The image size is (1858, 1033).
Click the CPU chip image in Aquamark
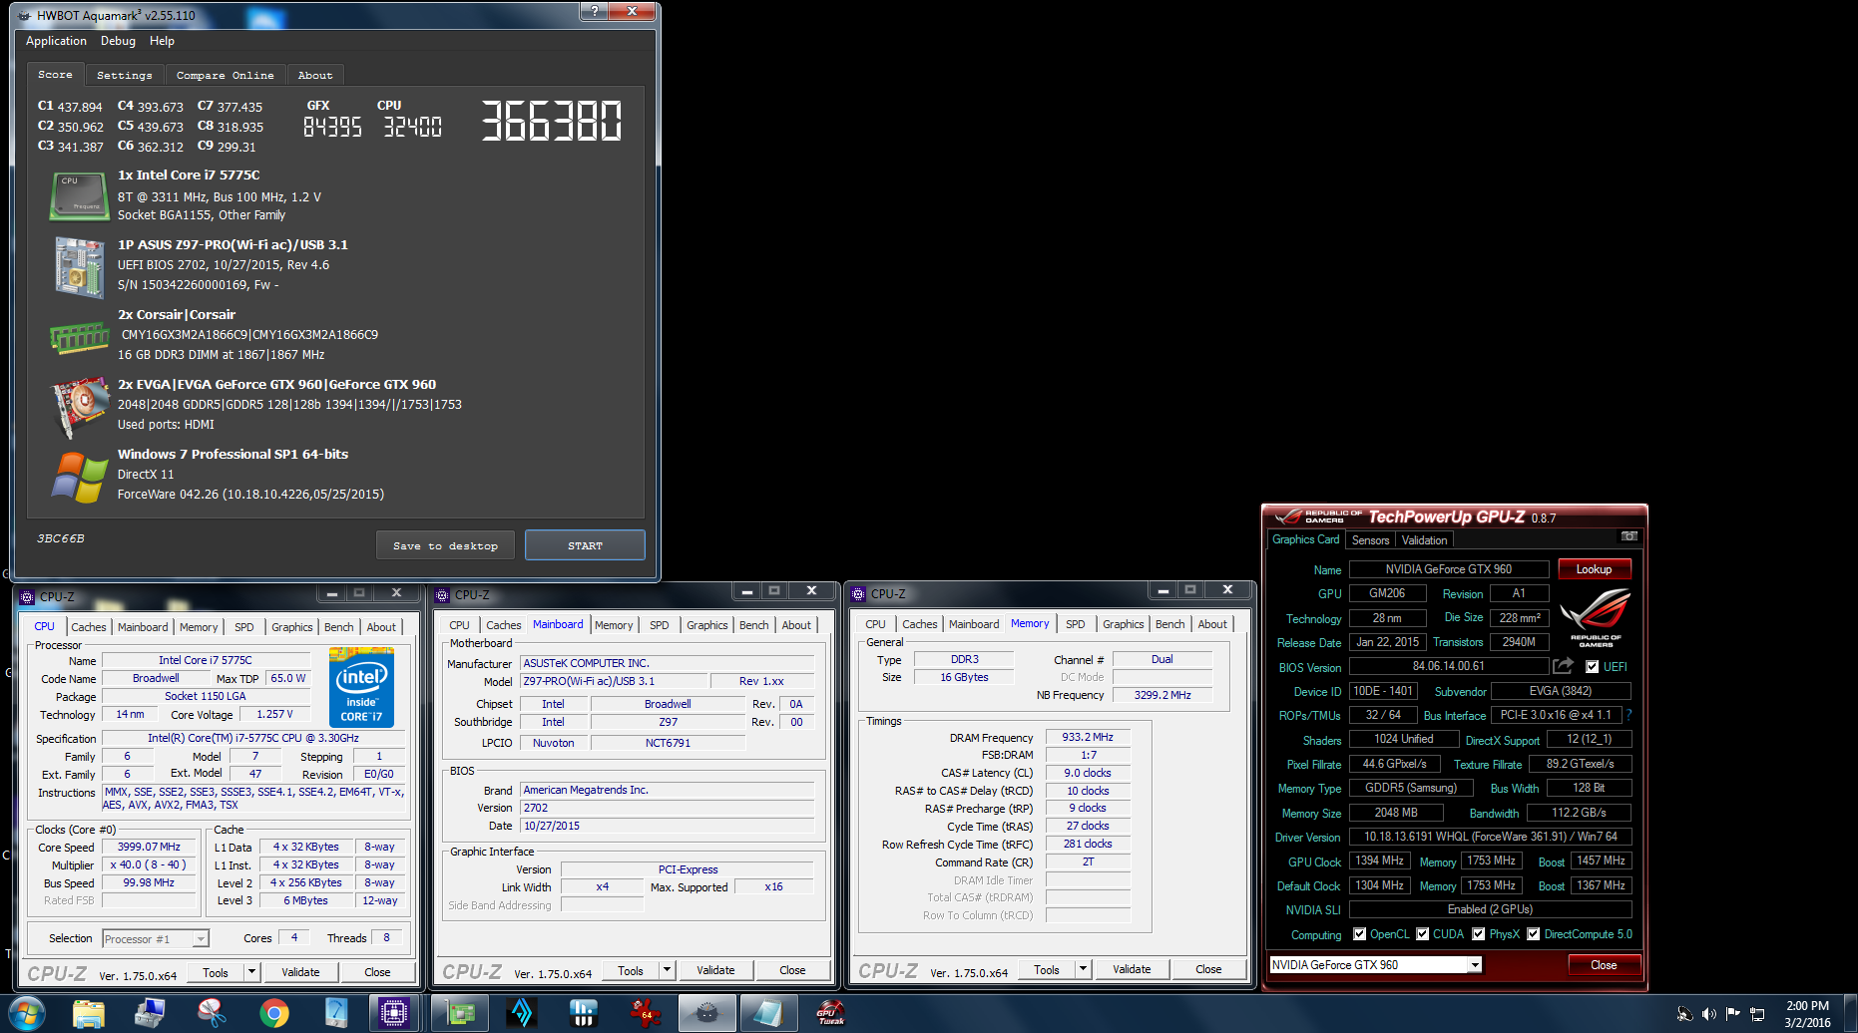[79, 195]
